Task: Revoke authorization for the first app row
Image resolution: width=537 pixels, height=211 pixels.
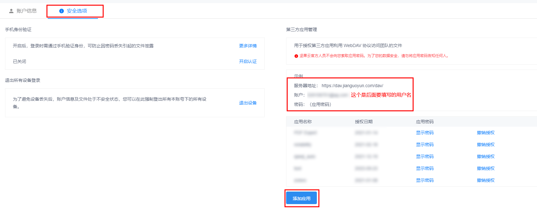Action: (x=485, y=133)
